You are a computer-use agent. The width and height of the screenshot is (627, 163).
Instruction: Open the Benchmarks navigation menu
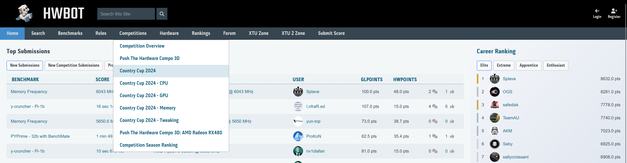pos(70,33)
